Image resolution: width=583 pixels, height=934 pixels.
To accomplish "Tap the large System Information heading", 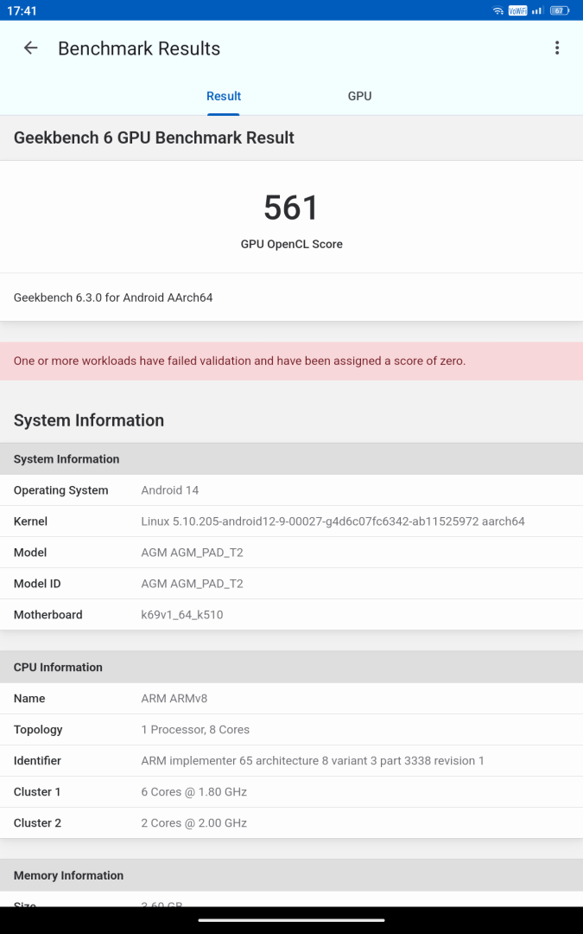I will 89,420.
